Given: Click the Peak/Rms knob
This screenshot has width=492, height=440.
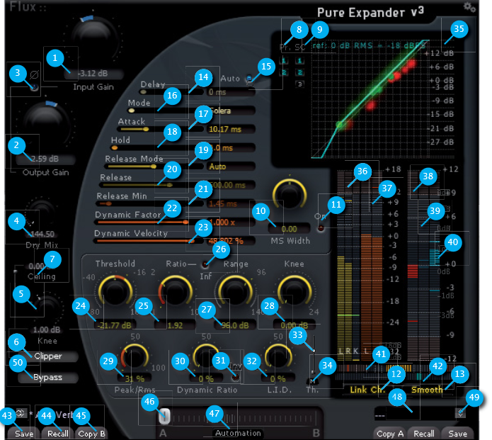Looking at the screenshot, I should 134,357.
